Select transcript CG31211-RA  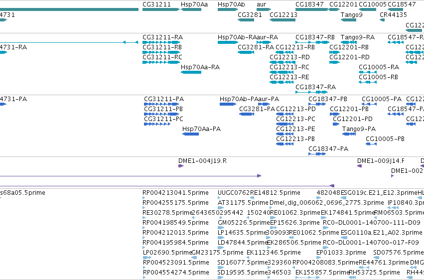pyautogui.click(x=163, y=37)
